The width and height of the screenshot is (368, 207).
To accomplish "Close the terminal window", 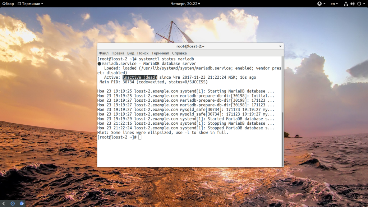I will 280,46.
